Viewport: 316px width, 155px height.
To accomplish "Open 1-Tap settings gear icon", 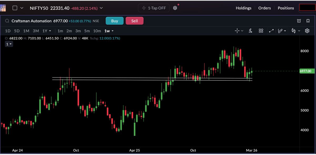I will coord(175,8).
